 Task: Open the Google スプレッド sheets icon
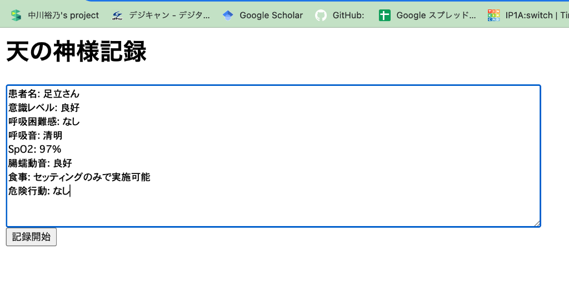click(385, 15)
